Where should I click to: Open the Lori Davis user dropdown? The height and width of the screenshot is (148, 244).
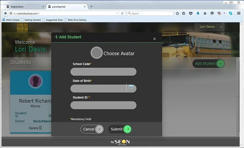(x=210, y=27)
